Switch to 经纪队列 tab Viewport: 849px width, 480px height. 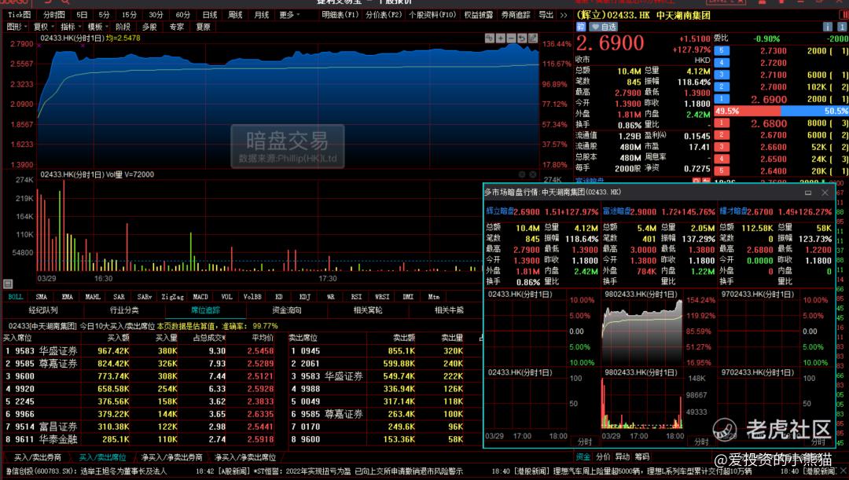42,310
